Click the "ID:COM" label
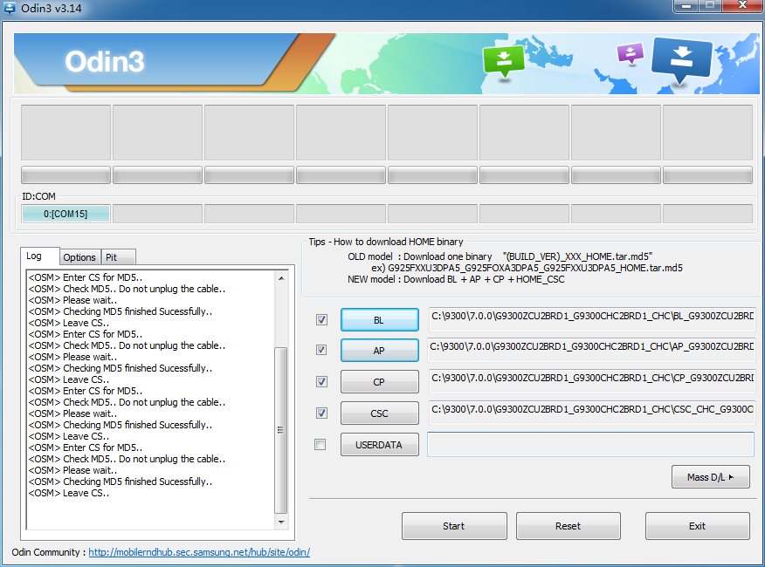Screen dimensions: 765x567 (39, 196)
